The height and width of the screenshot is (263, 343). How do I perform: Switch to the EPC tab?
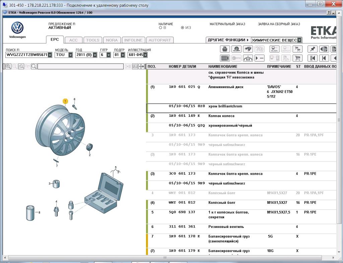(55, 39)
